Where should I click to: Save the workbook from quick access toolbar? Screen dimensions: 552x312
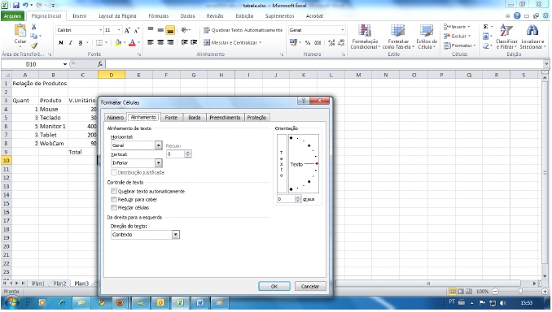point(15,5)
